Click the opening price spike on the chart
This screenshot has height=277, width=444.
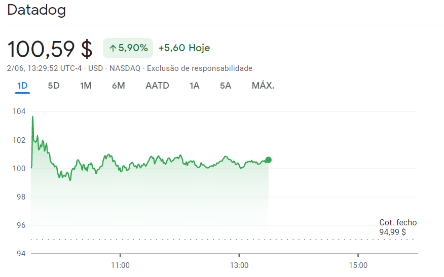33,117
